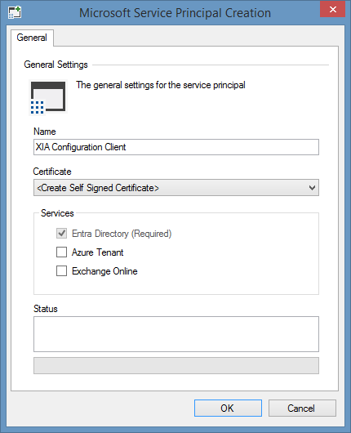Toggle the Entra Directory (Required) checkbox
The height and width of the screenshot is (433, 351).
(x=61, y=234)
